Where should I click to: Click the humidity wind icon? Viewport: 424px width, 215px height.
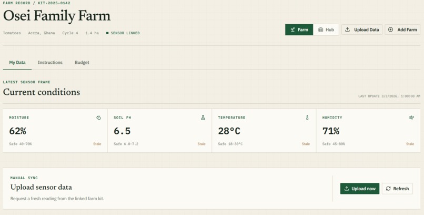[411, 118]
